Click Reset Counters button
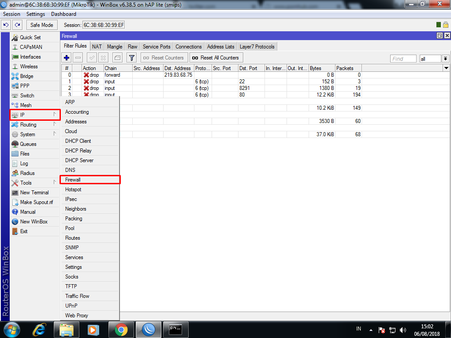The width and height of the screenshot is (451, 338). point(164,58)
